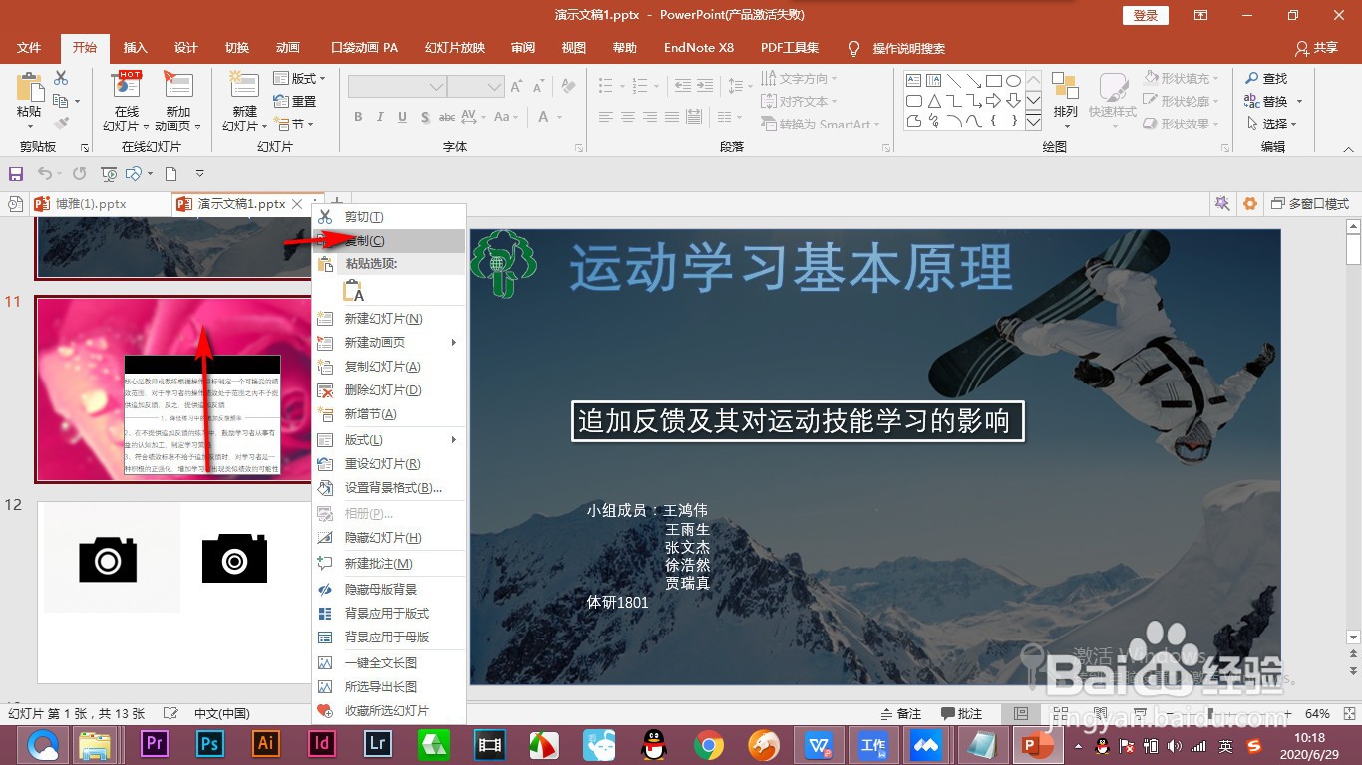Toggle 多窗口模式 multi-window mode
This screenshot has width=1362, height=765.
1310,203
